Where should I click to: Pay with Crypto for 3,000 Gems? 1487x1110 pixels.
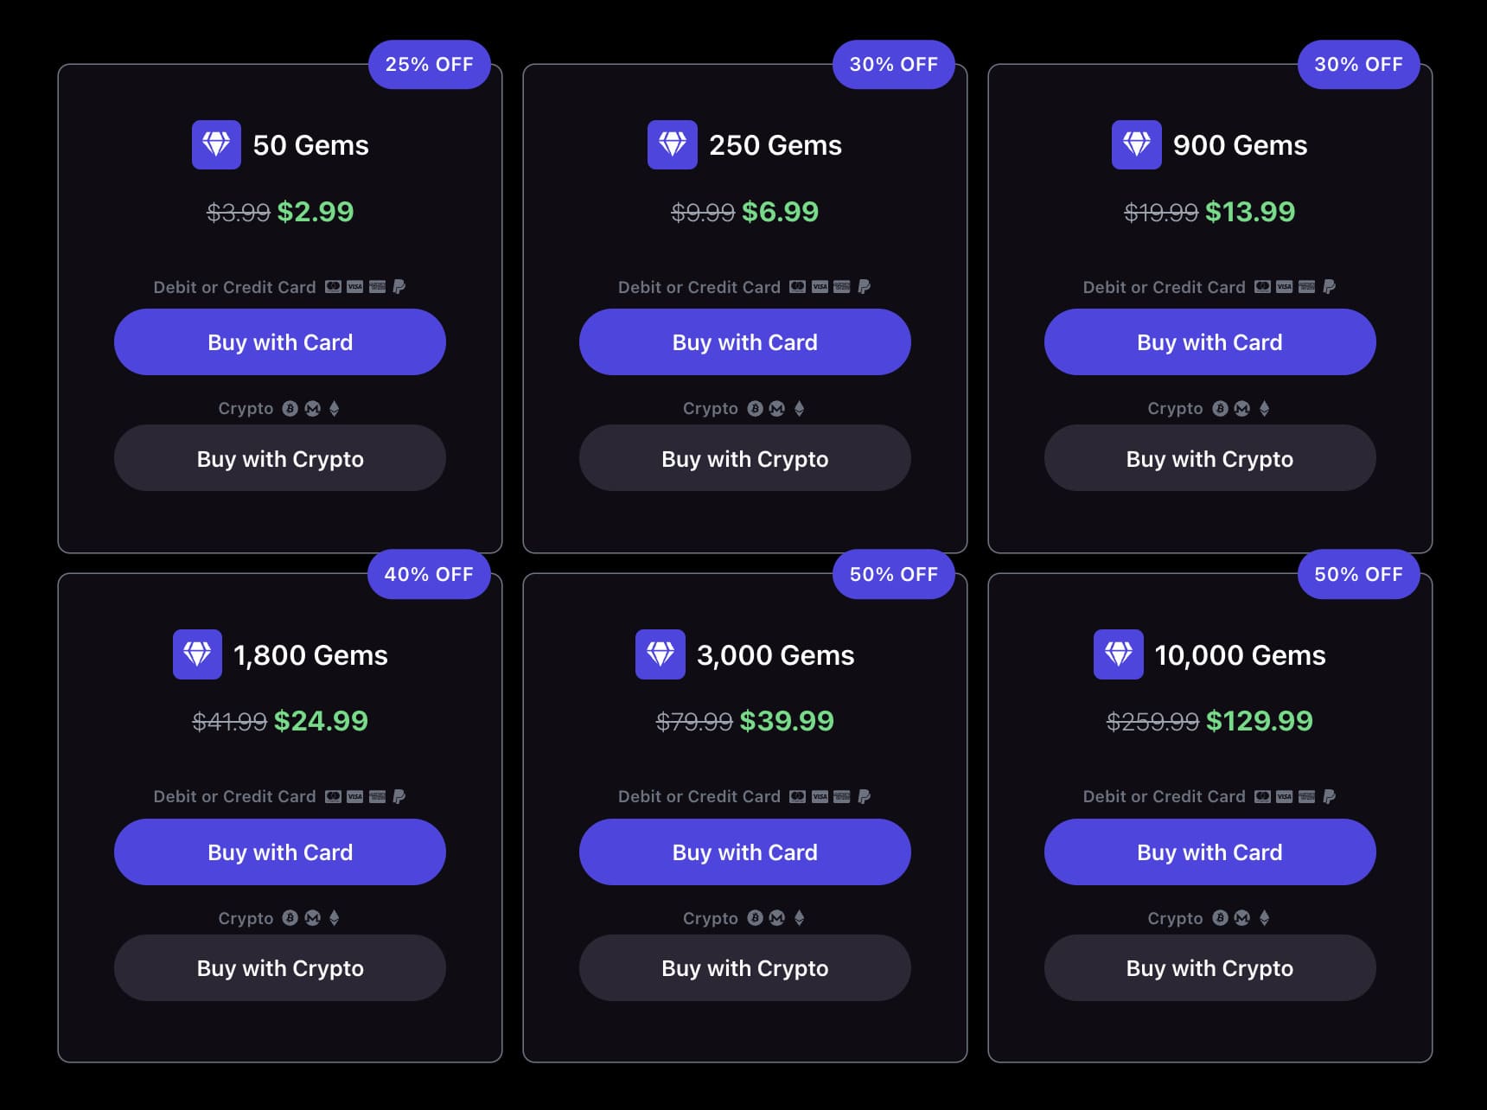point(744,967)
